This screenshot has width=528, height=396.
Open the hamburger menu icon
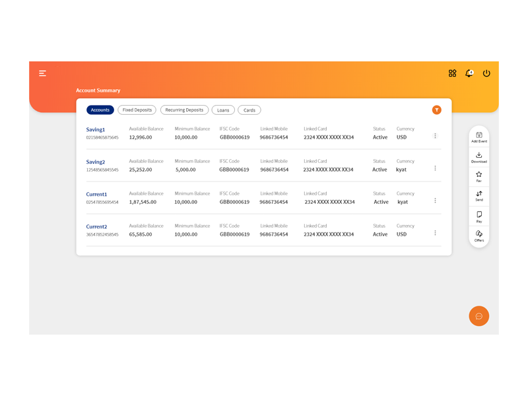point(42,73)
